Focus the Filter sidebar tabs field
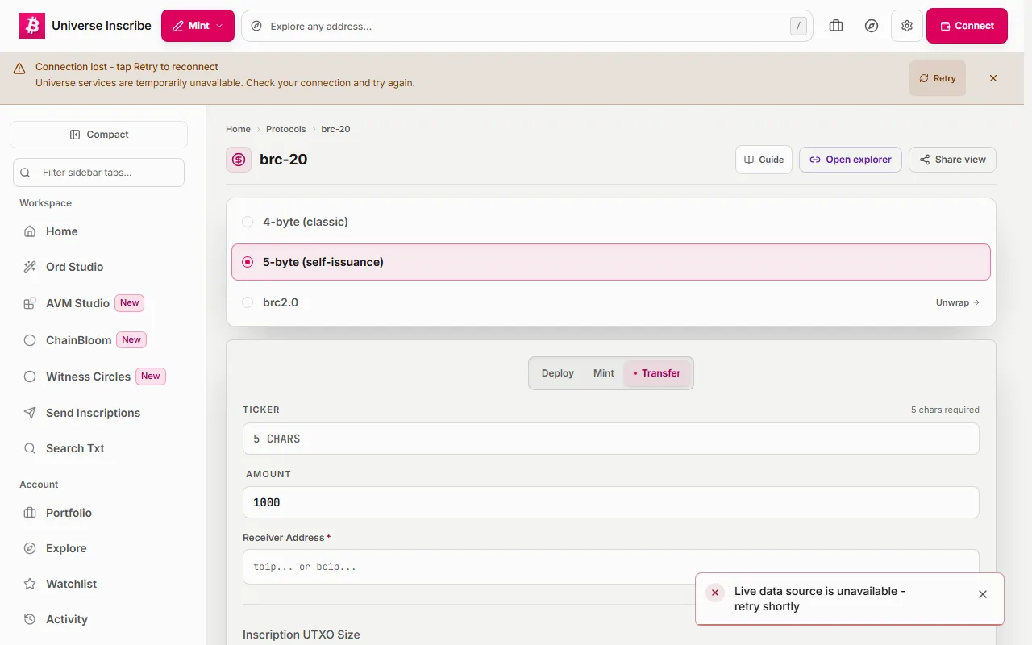1032x645 pixels. [98, 173]
